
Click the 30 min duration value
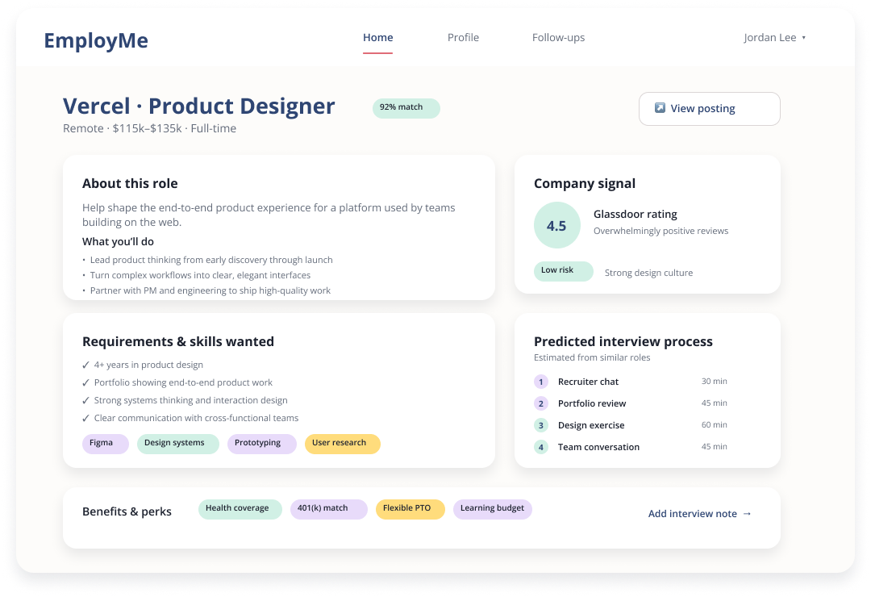[714, 382]
